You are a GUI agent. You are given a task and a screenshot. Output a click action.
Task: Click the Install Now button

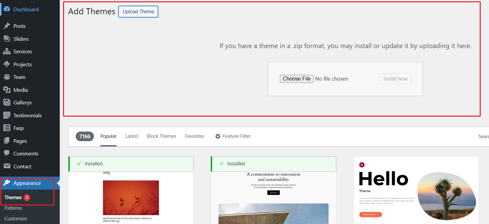tap(395, 79)
